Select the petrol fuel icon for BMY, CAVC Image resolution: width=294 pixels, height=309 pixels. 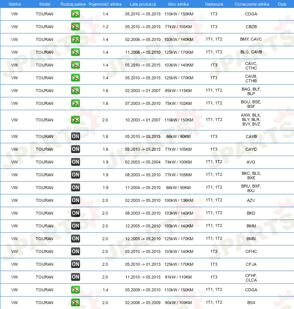76,39
